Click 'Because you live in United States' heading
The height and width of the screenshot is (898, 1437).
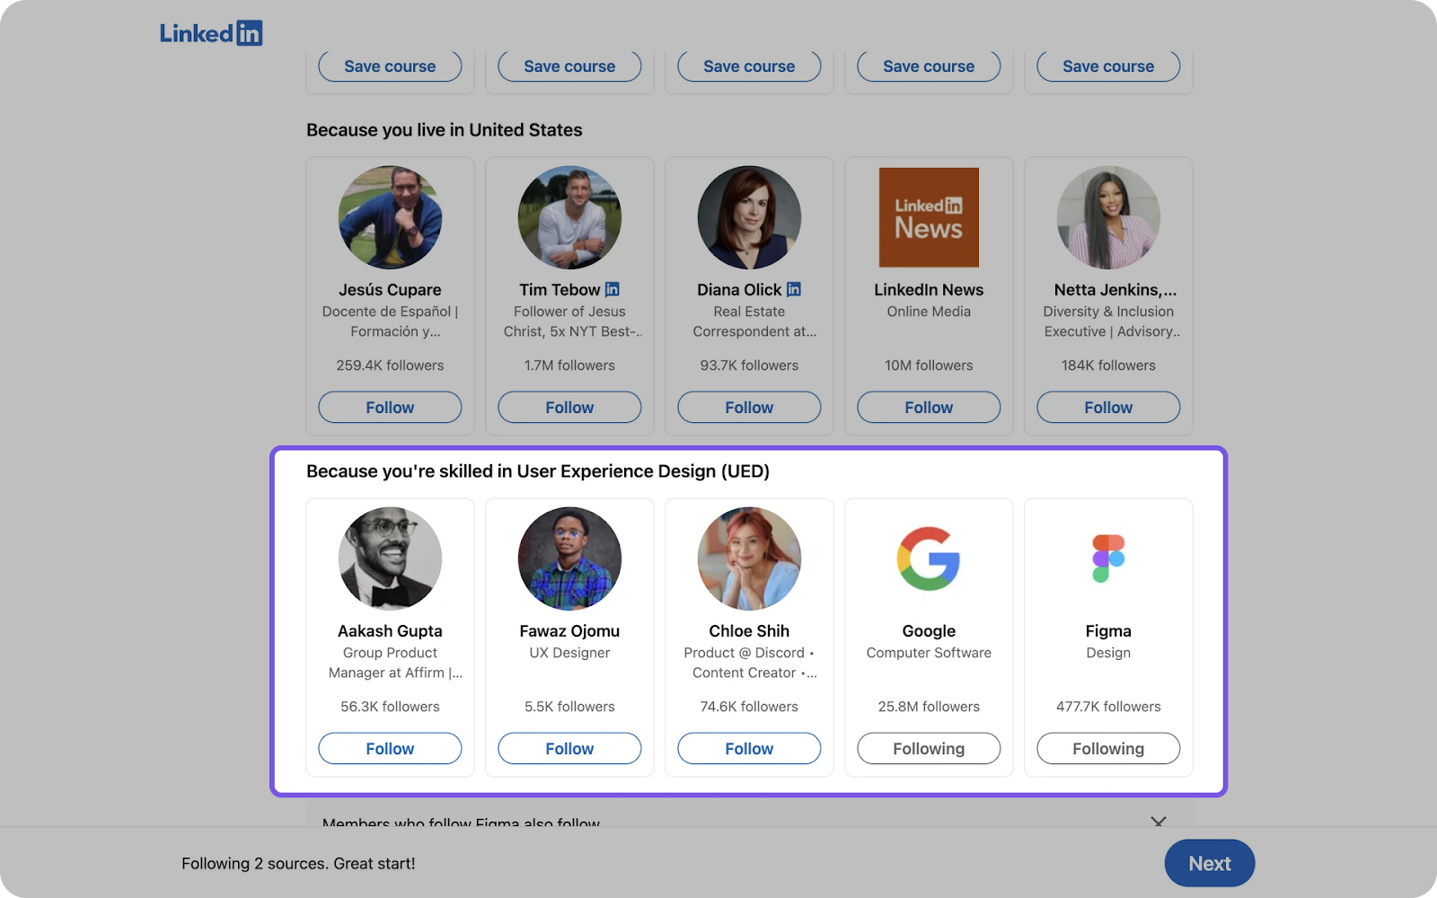444,130
